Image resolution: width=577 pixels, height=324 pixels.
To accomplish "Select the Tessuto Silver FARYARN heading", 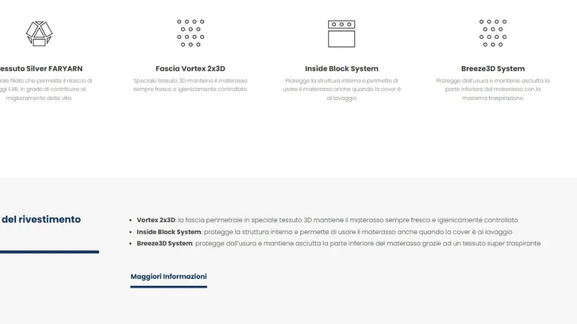I will click(40, 69).
